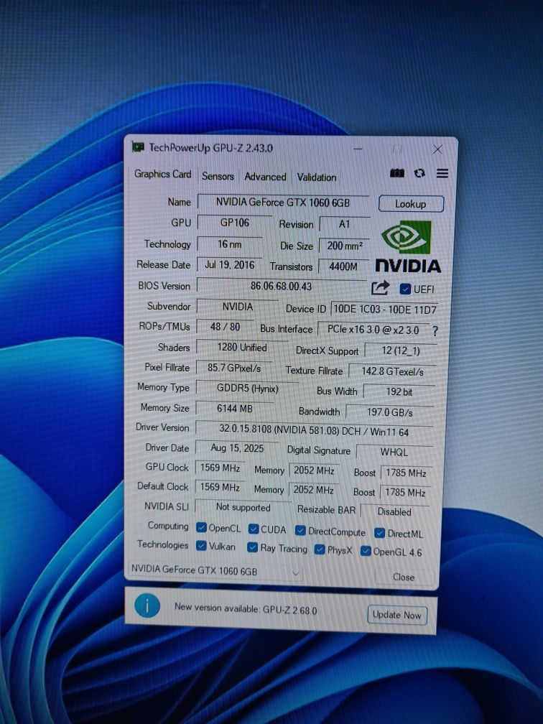Switch to the Validation tab
This screenshot has height=724, width=543.
(x=316, y=177)
